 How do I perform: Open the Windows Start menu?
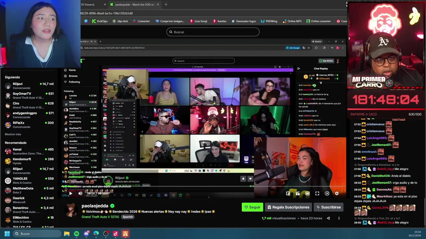point(7,234)
